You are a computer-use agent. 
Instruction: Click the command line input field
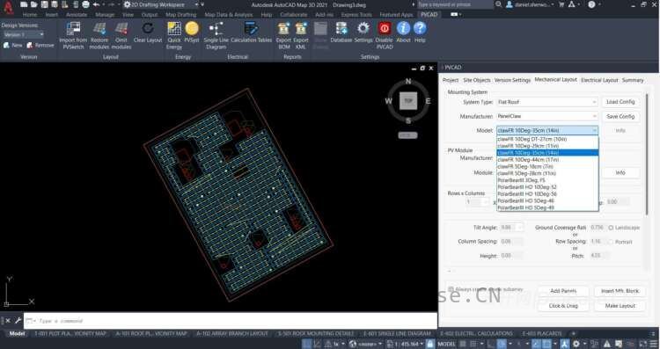pos(231,321)
